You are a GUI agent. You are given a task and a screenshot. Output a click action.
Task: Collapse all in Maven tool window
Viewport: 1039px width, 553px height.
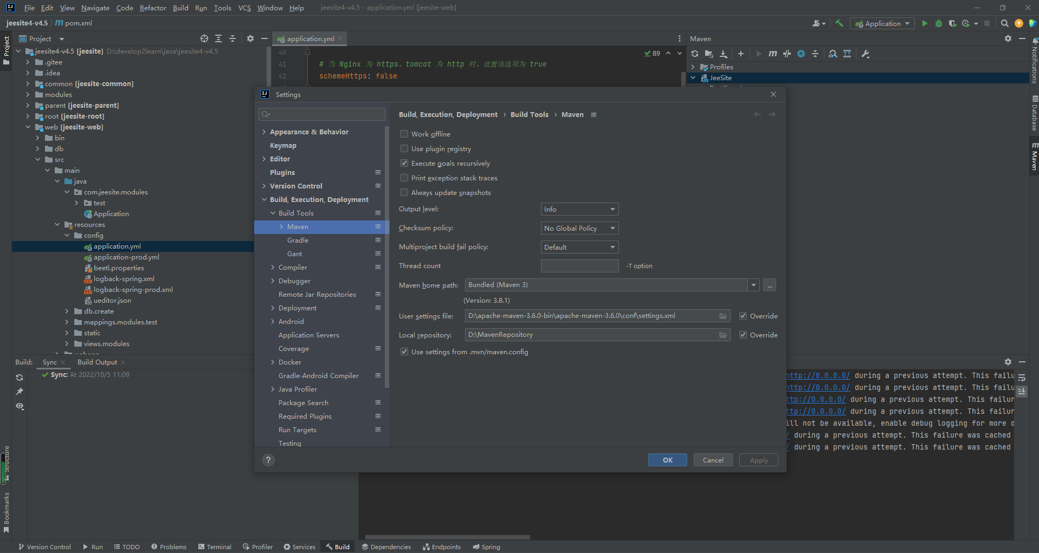[815, 54]
